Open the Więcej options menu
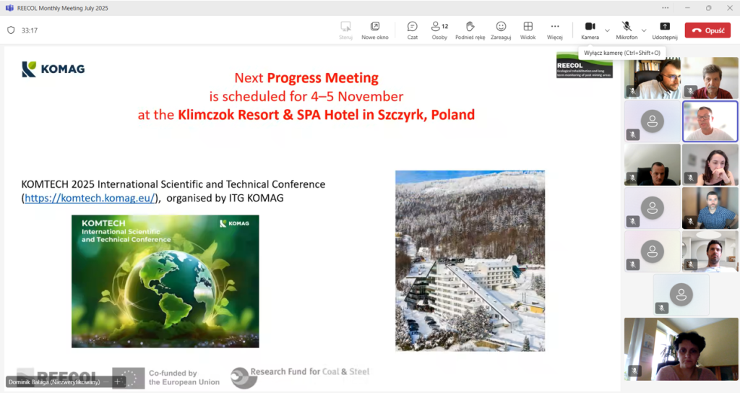The width and height of the screenshot is (740, 393). point(554,30)
